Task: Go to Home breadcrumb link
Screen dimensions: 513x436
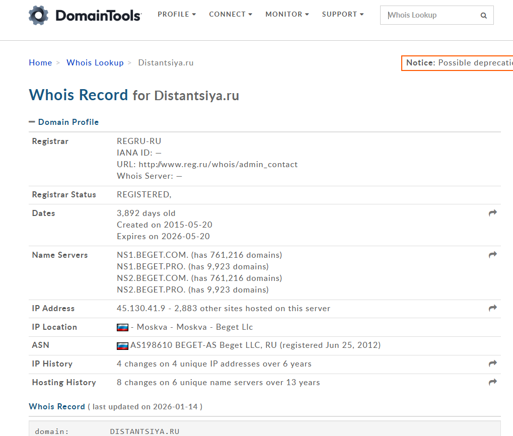Action: click(40, 62)
